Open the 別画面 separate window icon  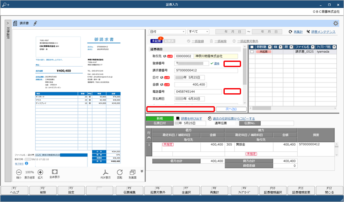coord(133,172)
